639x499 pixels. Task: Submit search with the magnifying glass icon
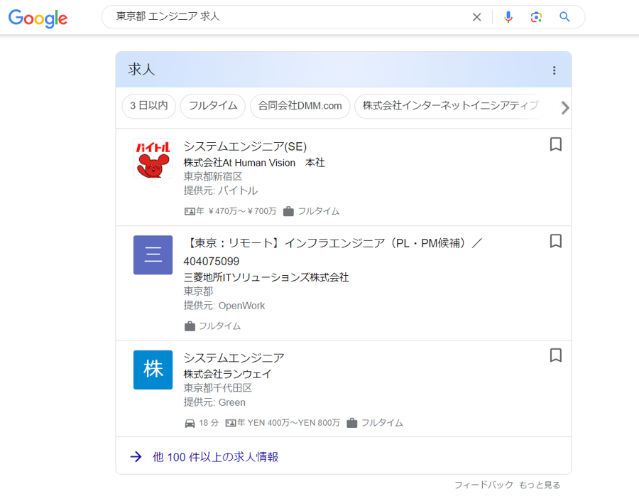pyautogui.click(x=564, y=17)
